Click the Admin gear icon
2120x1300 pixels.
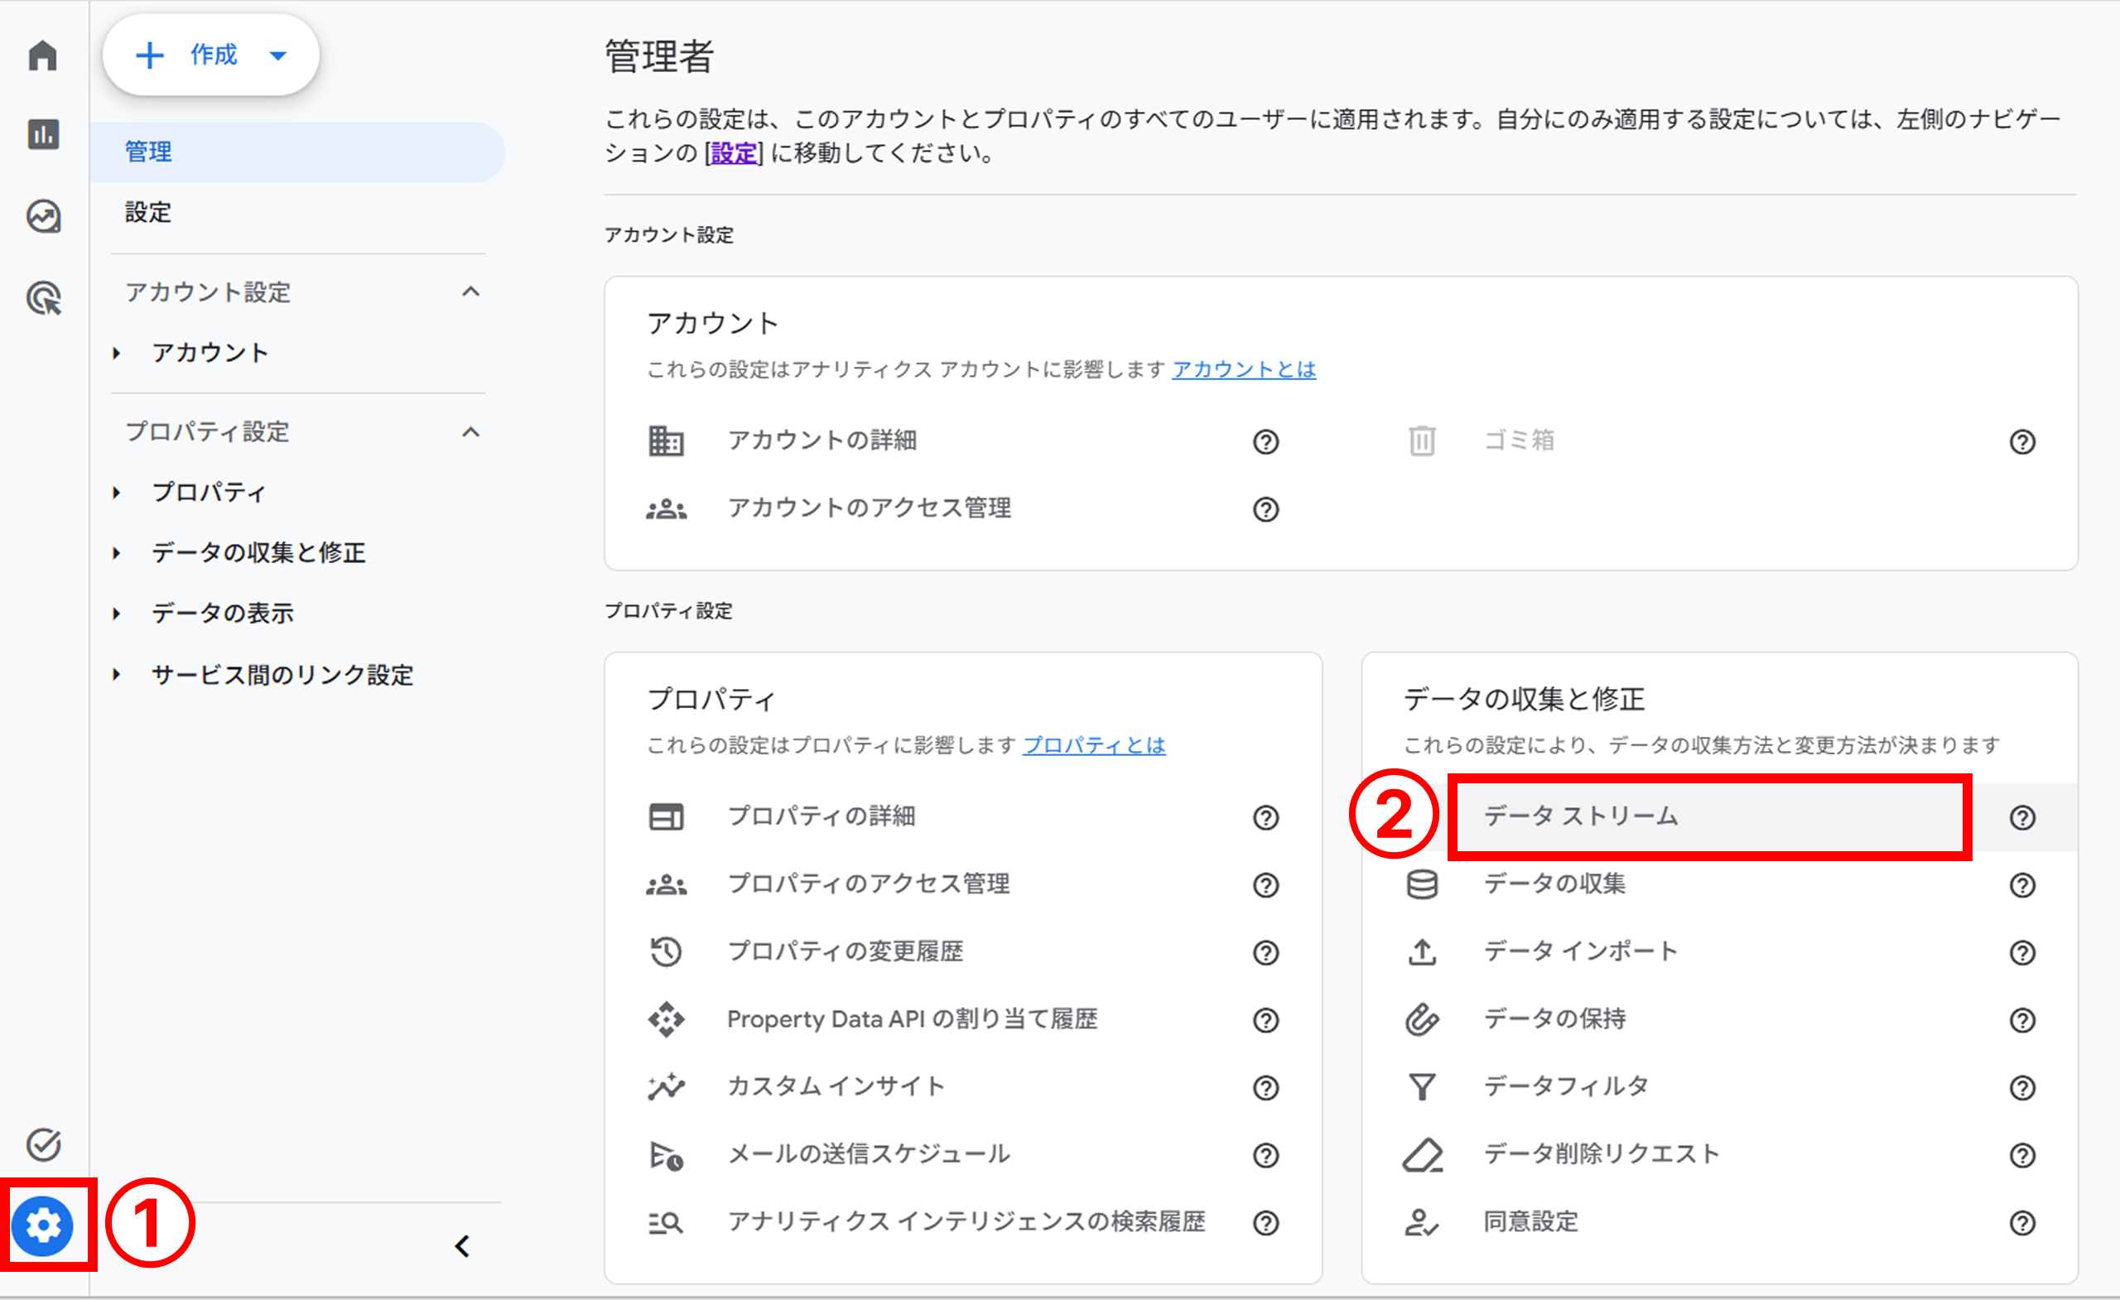coord(43,1225)
